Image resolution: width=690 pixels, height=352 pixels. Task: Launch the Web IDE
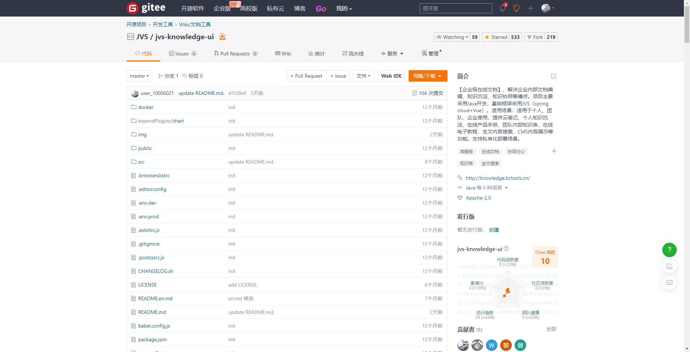[x=391, y=76]
